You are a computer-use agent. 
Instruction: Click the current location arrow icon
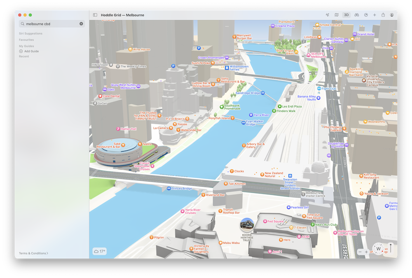tap(328, 15)
